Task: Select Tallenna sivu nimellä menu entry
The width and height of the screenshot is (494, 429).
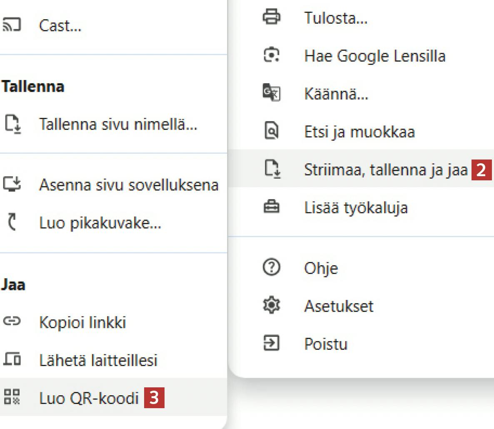Action: coord(118,124)
